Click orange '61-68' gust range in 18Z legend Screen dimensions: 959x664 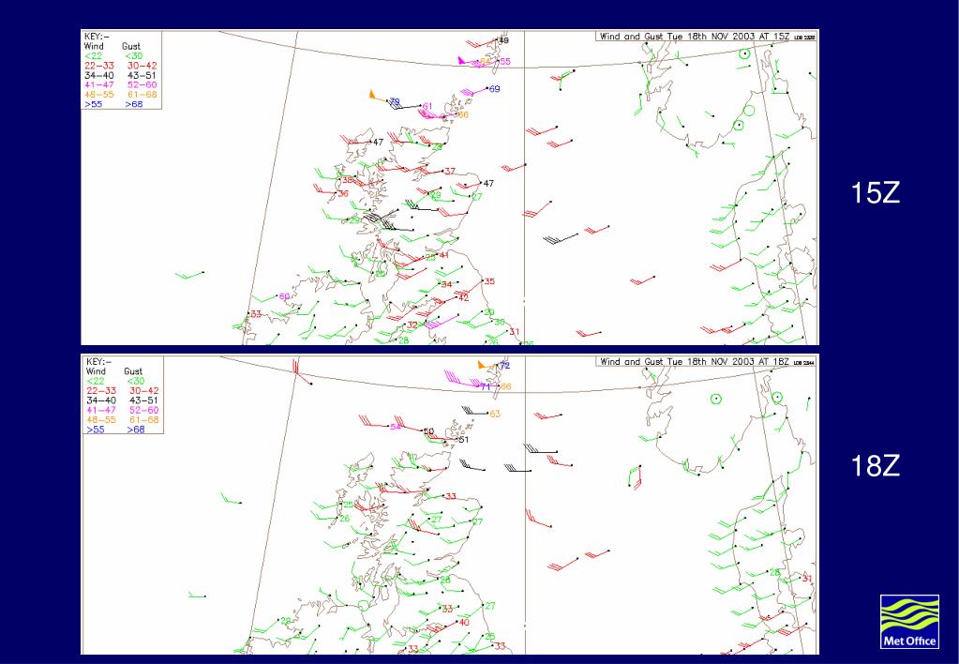(143, 420)
